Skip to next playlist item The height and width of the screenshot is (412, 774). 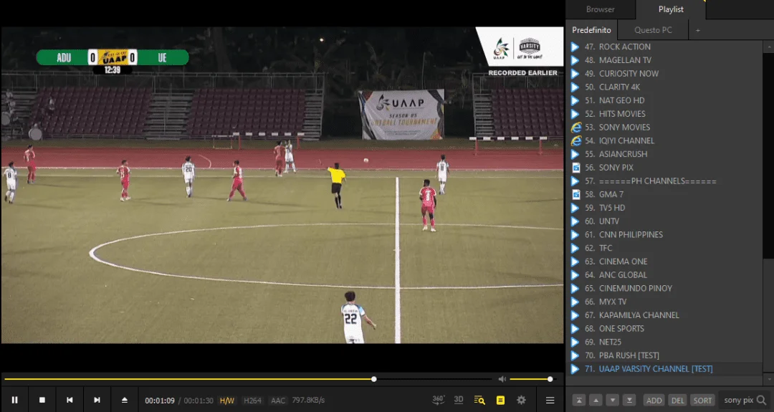point(97,400)
